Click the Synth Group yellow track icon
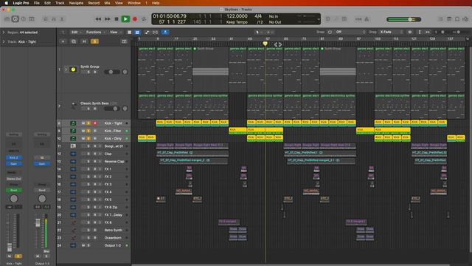 [73, 69]
